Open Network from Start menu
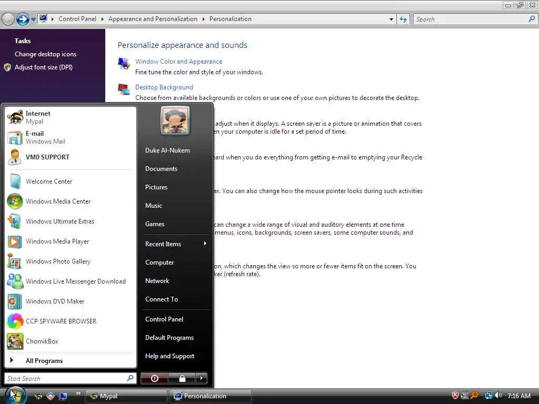The height and width of the screenshot is (404, 539). 175,281
